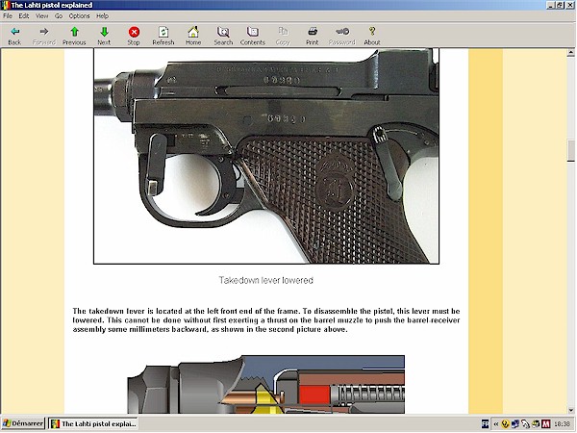Screen dimensions: 577x433
Task: Click the pistol takedown lever photograph
Action: pyautogui.click(x=266, y=156)
